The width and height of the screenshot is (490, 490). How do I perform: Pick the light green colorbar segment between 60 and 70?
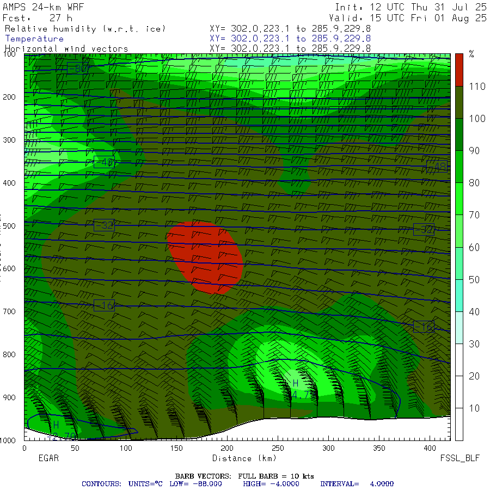[459, 231]
